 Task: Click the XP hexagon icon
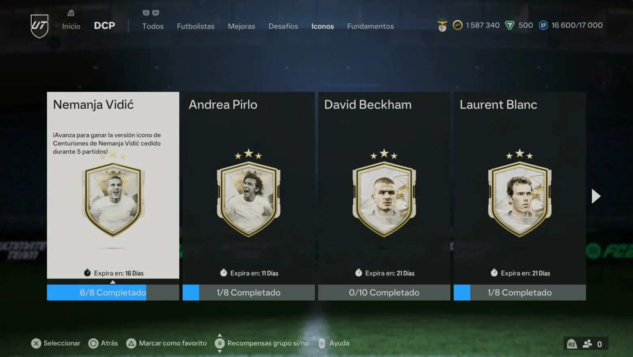(x=543, y=25)
